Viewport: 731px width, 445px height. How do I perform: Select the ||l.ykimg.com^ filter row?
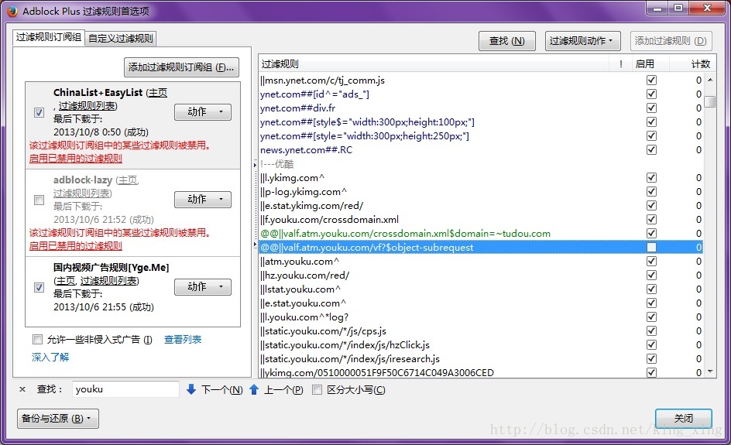[480, 177]
